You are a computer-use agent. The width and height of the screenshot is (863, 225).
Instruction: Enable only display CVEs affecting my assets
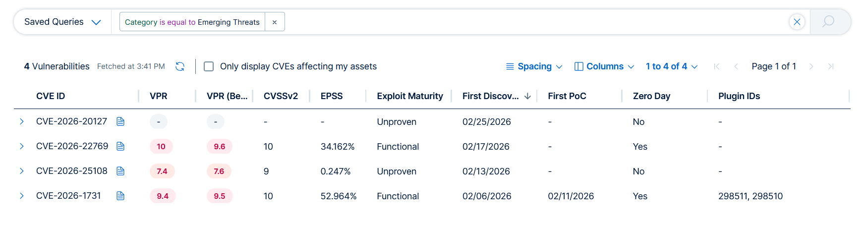(209, 66)
